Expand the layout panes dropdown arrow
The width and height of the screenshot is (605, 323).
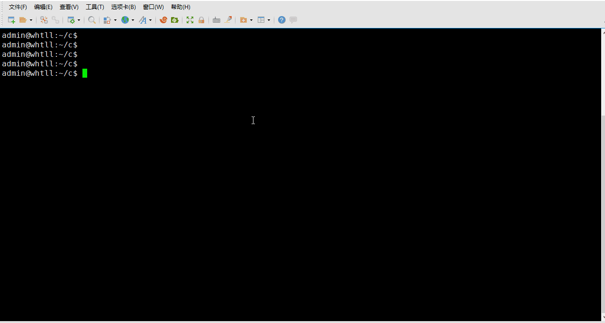[269, 20]
